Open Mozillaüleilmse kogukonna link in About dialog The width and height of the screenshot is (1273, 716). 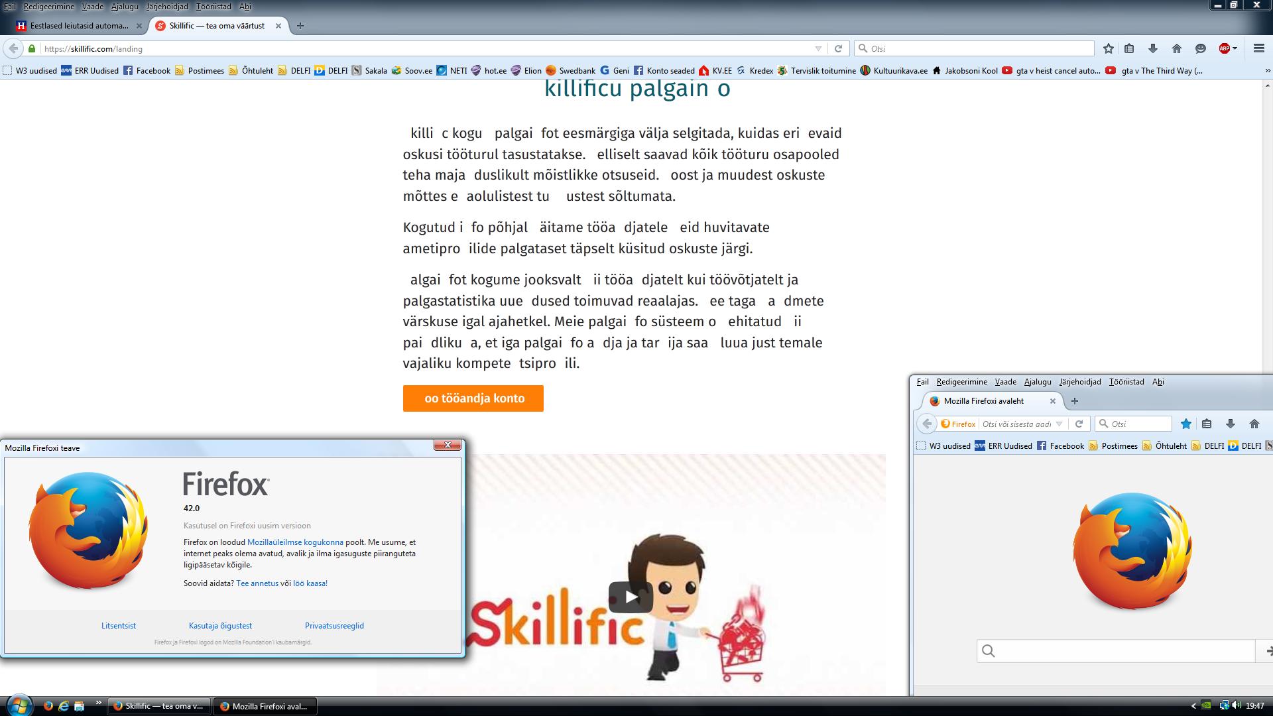(x=295, y=542)
